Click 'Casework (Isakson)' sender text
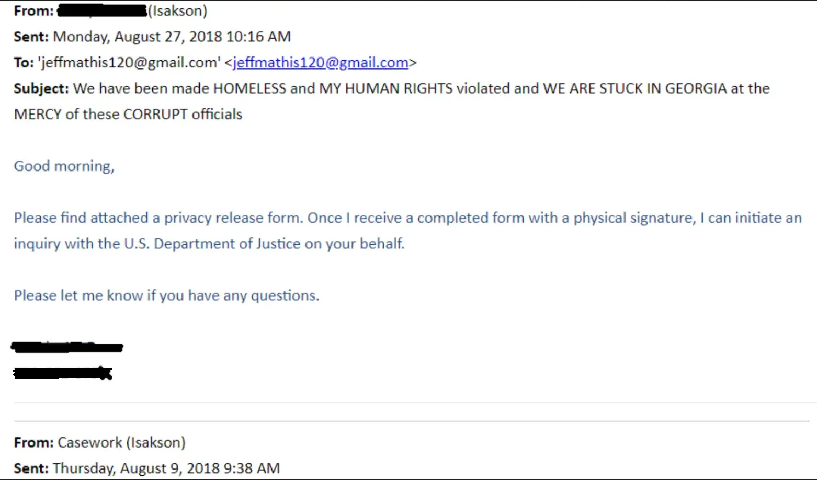817x480 pixels. click(x=121, y=442)
